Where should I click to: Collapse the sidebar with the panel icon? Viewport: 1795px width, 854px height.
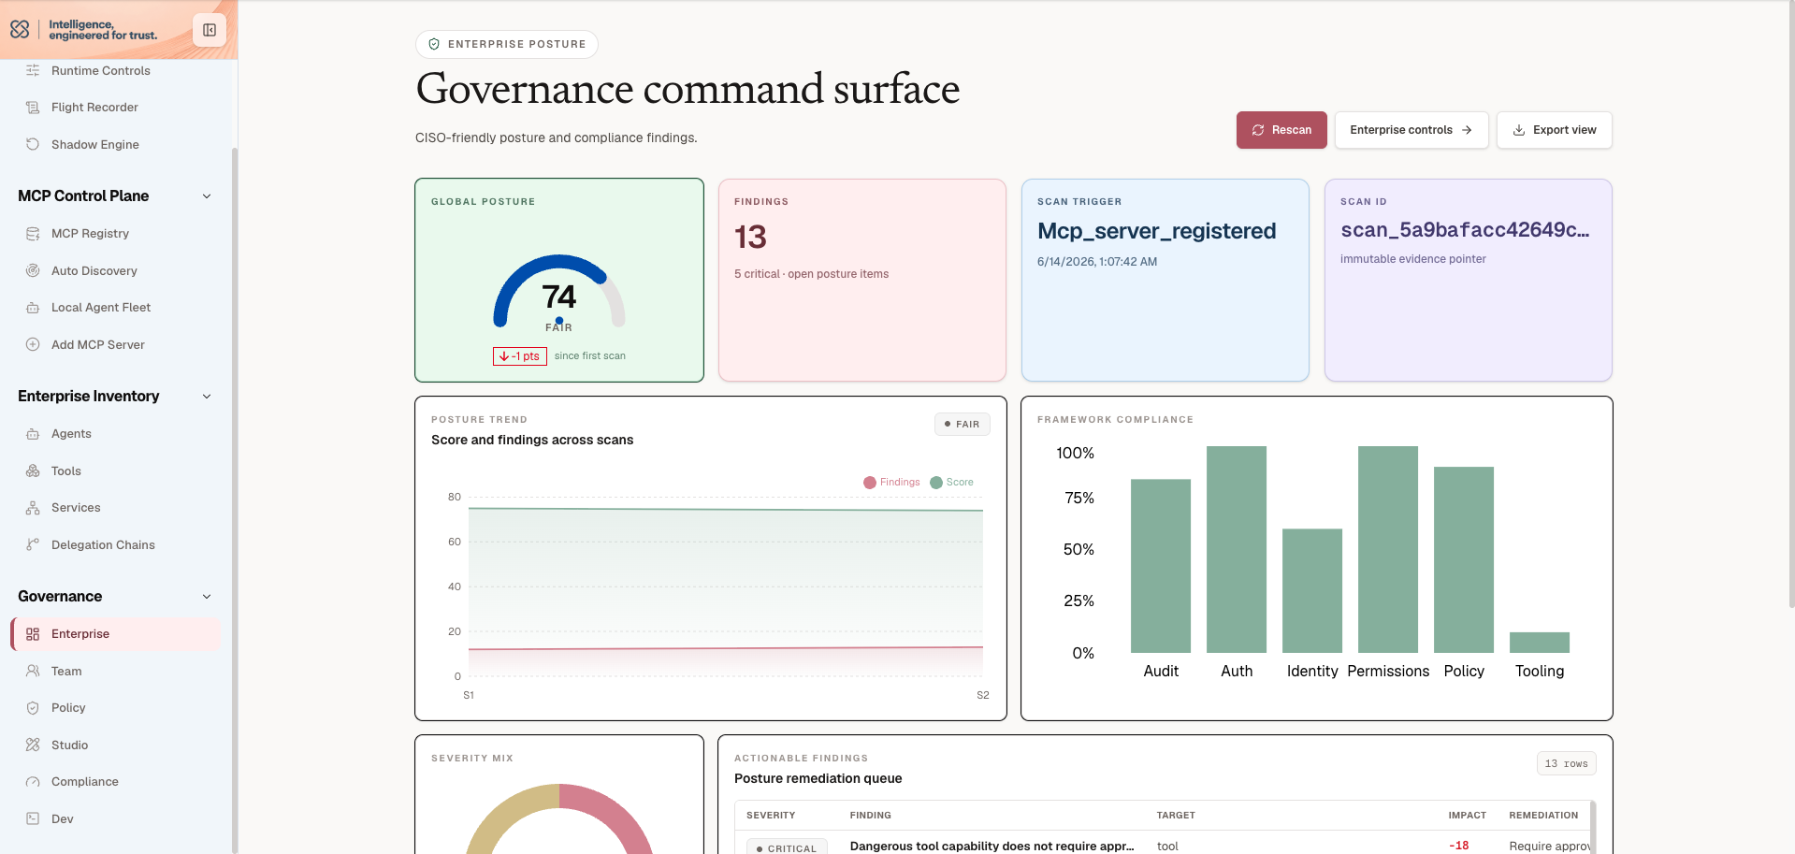pyautogui.click(x=210, y=30)
